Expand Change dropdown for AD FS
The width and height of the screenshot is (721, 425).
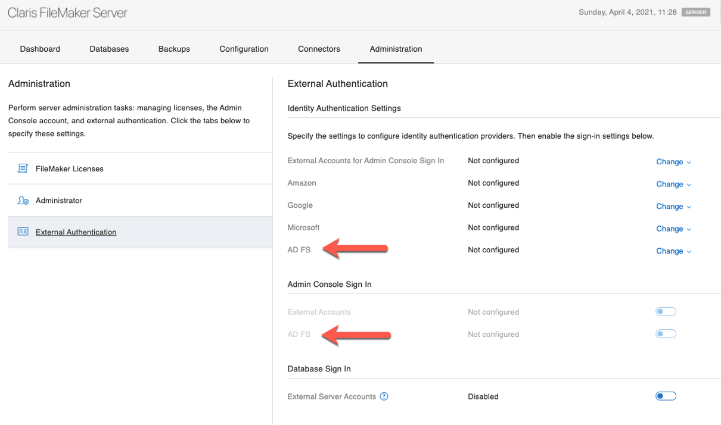(x=673, y=251)
